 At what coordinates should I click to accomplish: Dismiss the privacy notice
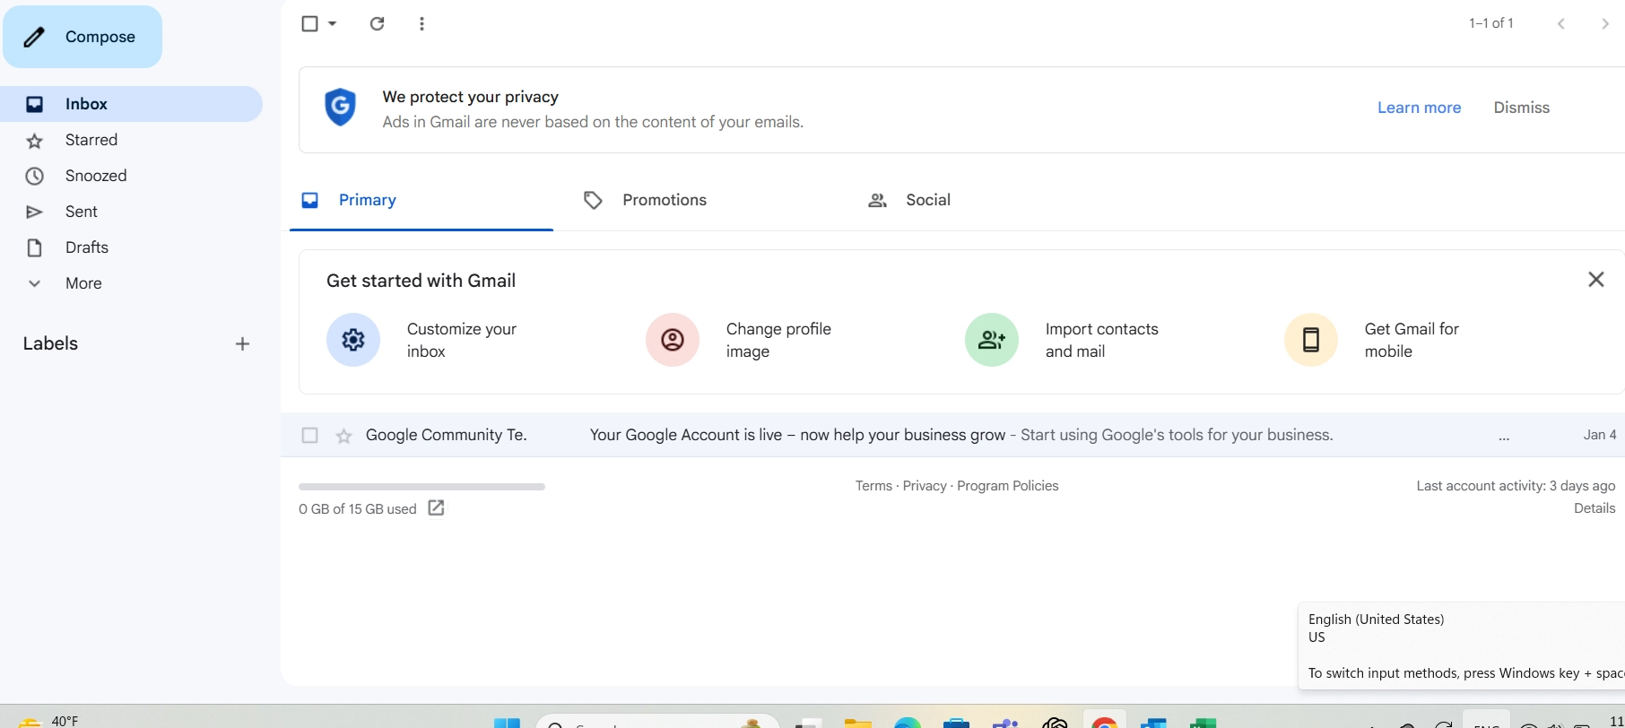tap(1521, 108)
